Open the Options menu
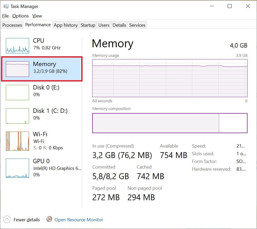This screenshot has height=229, width=257. 21,16
